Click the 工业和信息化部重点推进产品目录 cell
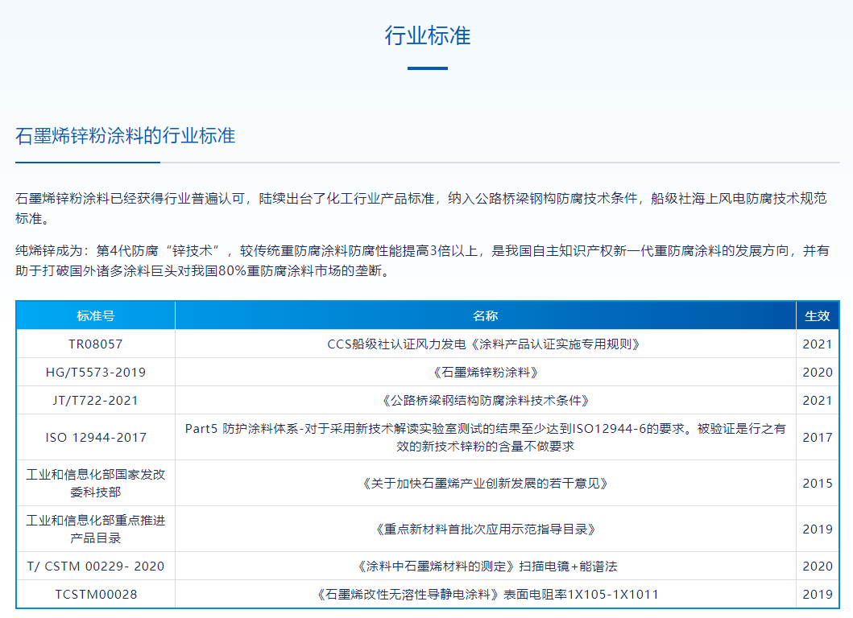The width and height of the screenshot is (853, 618). (96, 529)
